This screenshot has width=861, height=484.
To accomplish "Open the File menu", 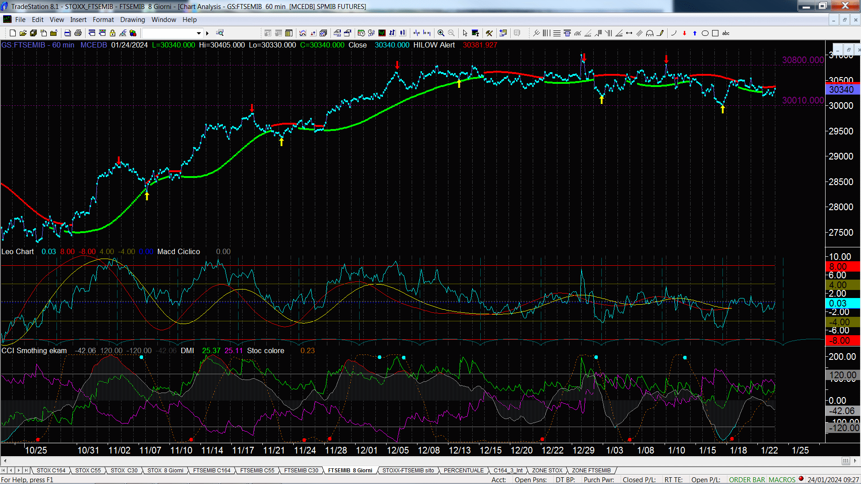I will coord(20,20).
